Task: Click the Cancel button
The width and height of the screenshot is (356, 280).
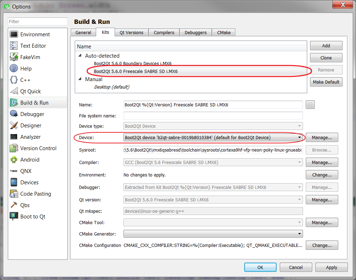Action: coord(296,267)
